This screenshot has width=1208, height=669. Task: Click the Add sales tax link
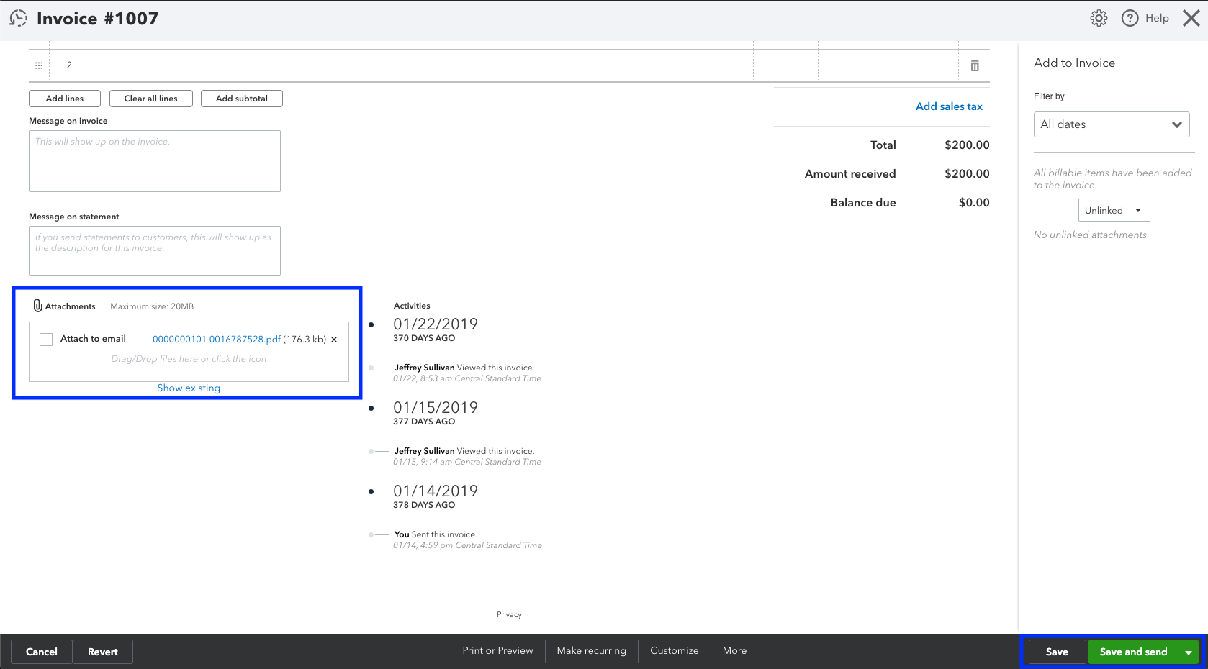[949, 106]
